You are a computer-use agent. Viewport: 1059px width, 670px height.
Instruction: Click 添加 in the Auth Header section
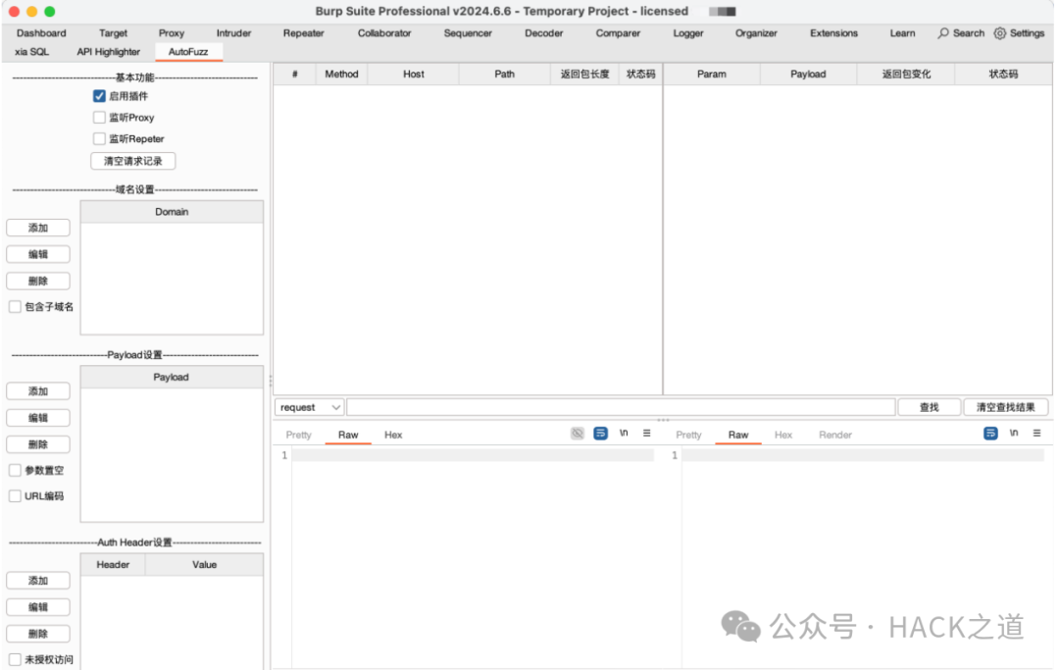pyautogui.click(x=38, y=580)
